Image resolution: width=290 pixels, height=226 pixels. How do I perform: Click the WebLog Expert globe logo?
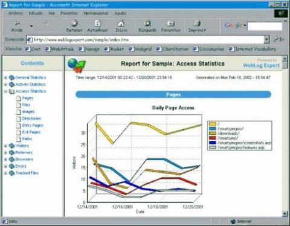coord(77,65)
